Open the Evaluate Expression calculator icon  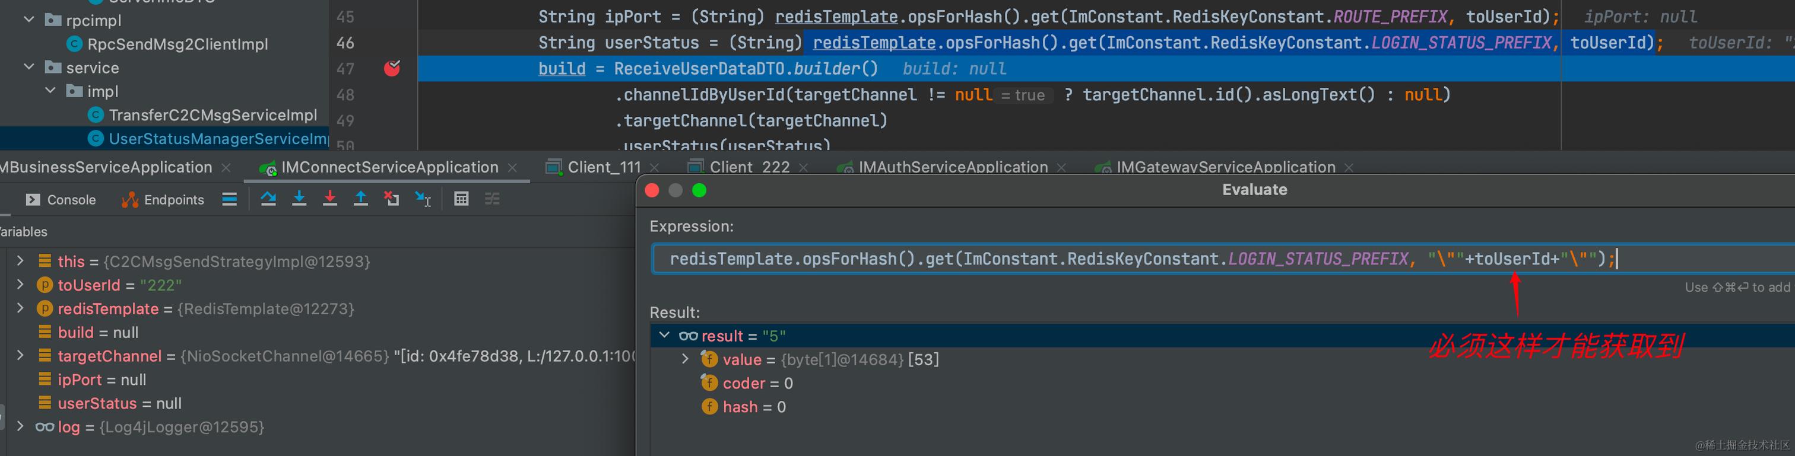click(461, 199)
